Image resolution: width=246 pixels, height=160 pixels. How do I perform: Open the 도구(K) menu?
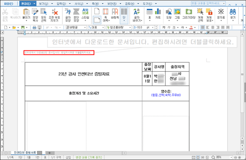(x=147, y=4)
